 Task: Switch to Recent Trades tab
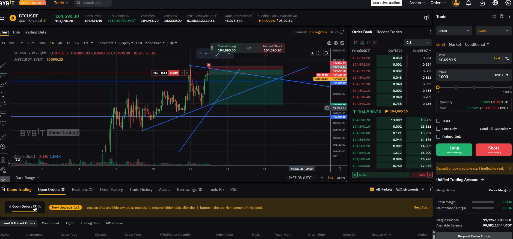(x=389, y=32)
